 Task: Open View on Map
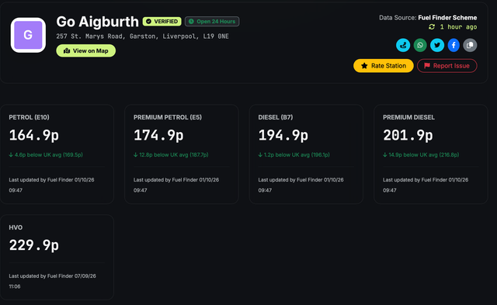[86, 50]
